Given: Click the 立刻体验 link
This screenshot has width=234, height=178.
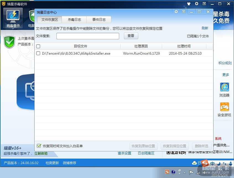Looking at the screenshot, I should coord(41,154).
